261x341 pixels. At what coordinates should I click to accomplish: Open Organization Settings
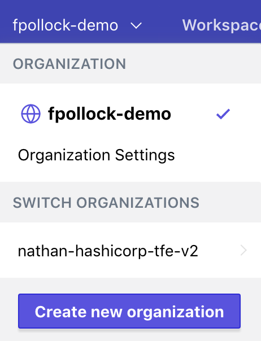point(96,155)
